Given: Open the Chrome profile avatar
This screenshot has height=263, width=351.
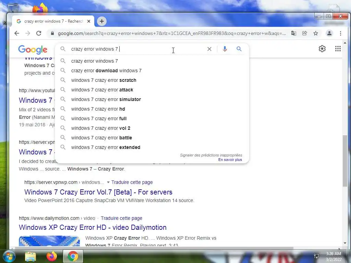Looking at the screenshot, I should pyautogui.click(x=329, y=33).
